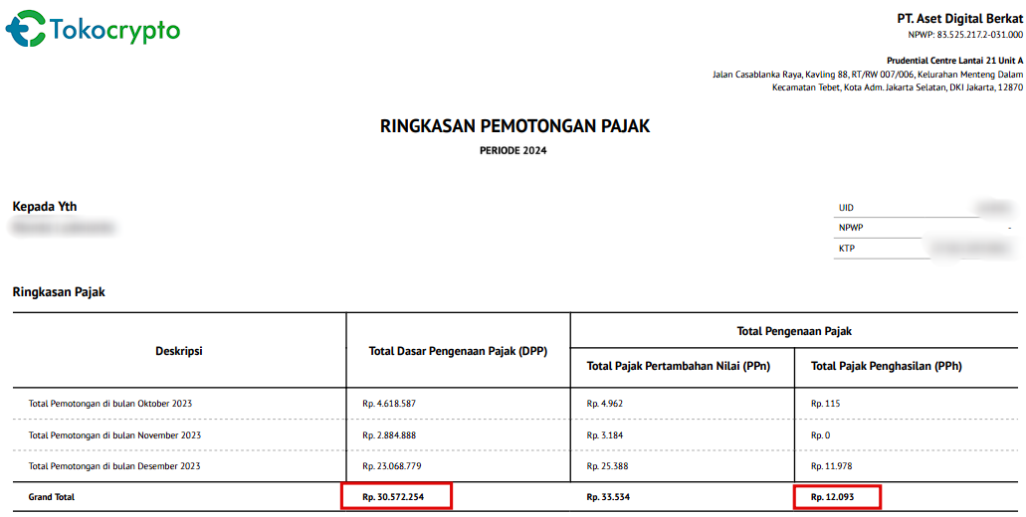This screenshot has width=1026, height=517.
Task: Click PPn value Rp. 4.962
Action: [605, 404]
